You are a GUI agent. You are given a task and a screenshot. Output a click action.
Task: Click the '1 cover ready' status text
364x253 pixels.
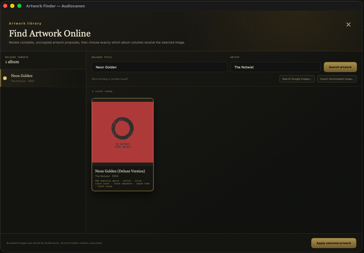pos(102,91)
